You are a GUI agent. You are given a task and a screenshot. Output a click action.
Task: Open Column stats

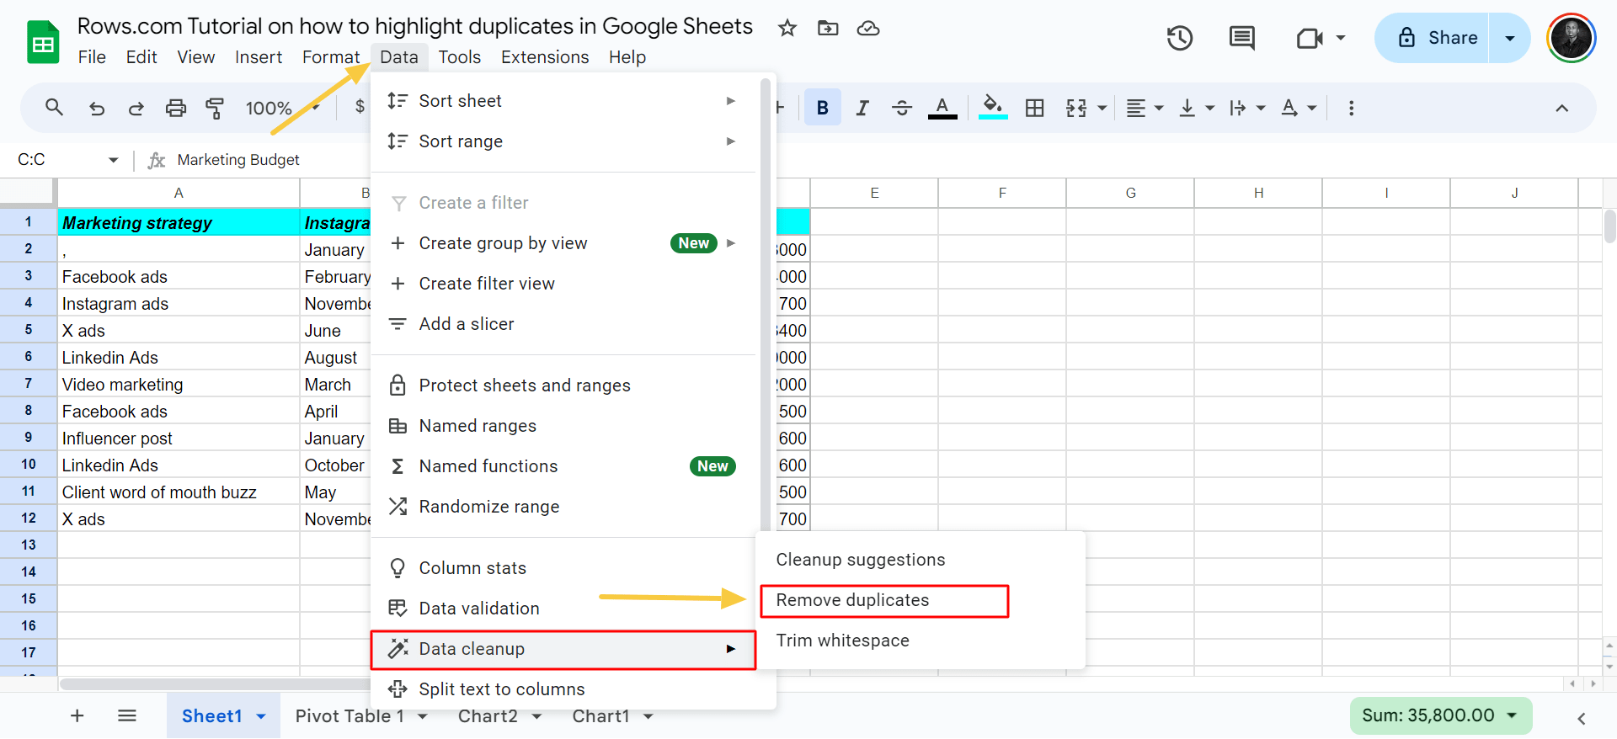(563, 568)
